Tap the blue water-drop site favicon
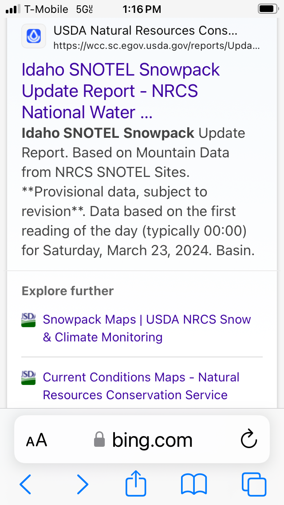284x505 pixels. click(34, 36)
